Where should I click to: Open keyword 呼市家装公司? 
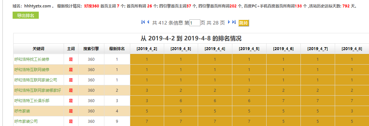click(26, 121)
